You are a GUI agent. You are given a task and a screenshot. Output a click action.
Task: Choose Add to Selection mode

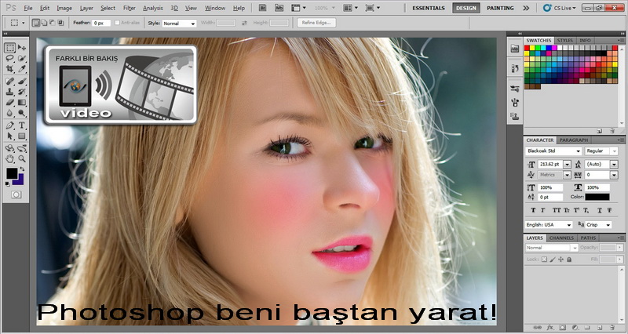(44, 23)
